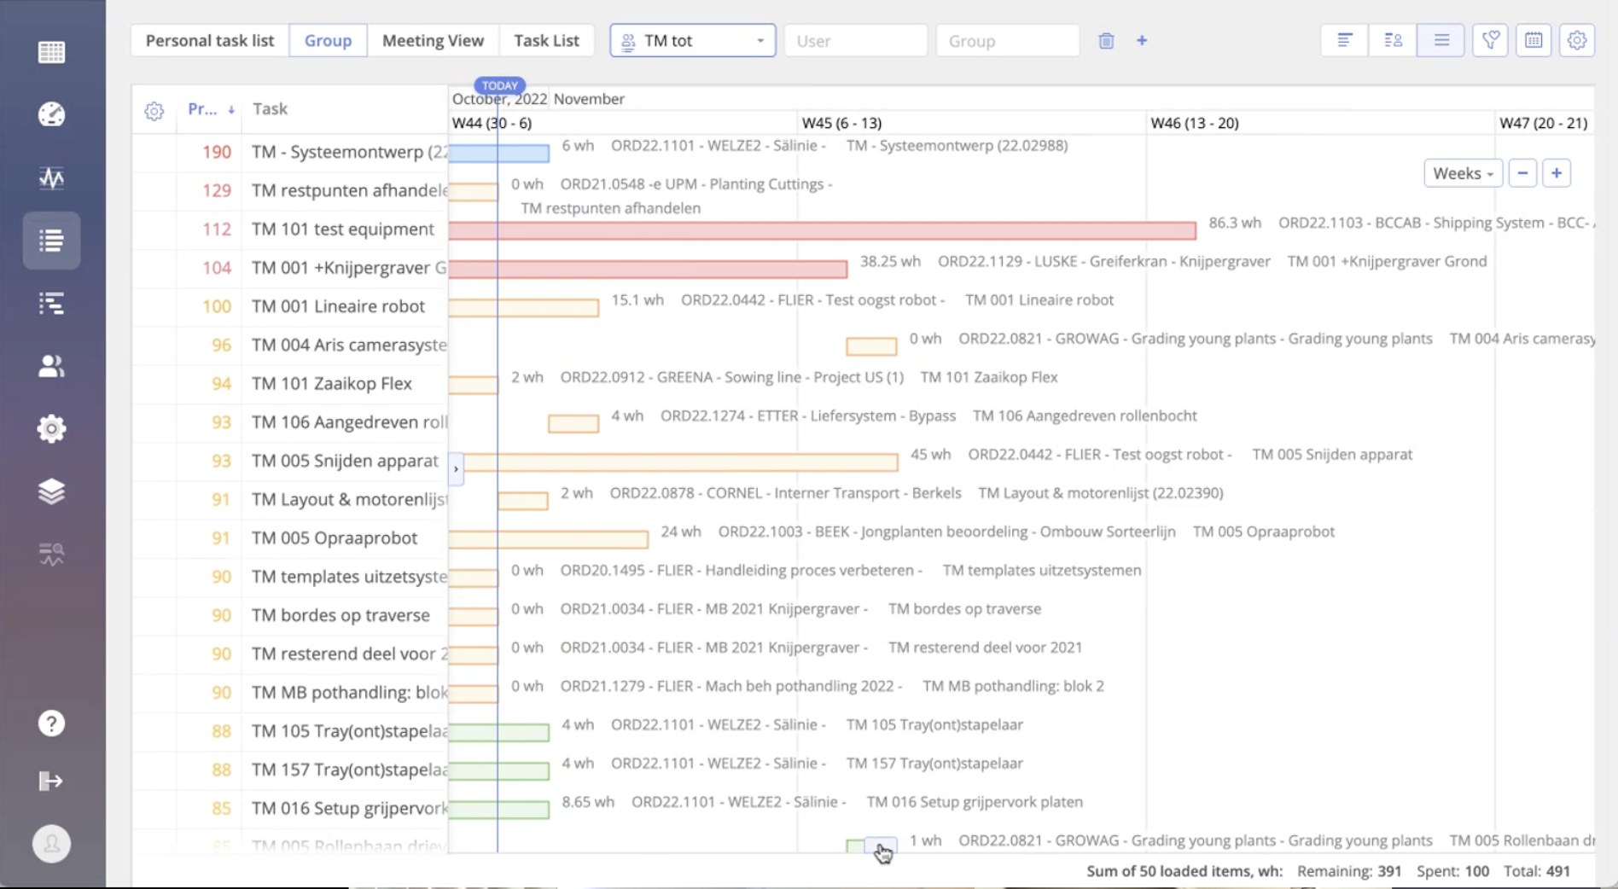Image resolution: width=1618 pixels, height=889 pixels.
Task: Open the Weeks scale dropdown
Action: click(1463, 173)
